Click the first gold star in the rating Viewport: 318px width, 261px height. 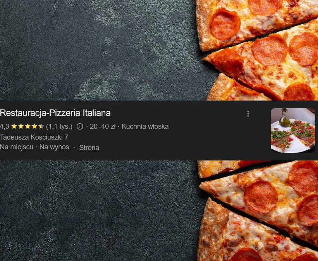coord(14,126)
